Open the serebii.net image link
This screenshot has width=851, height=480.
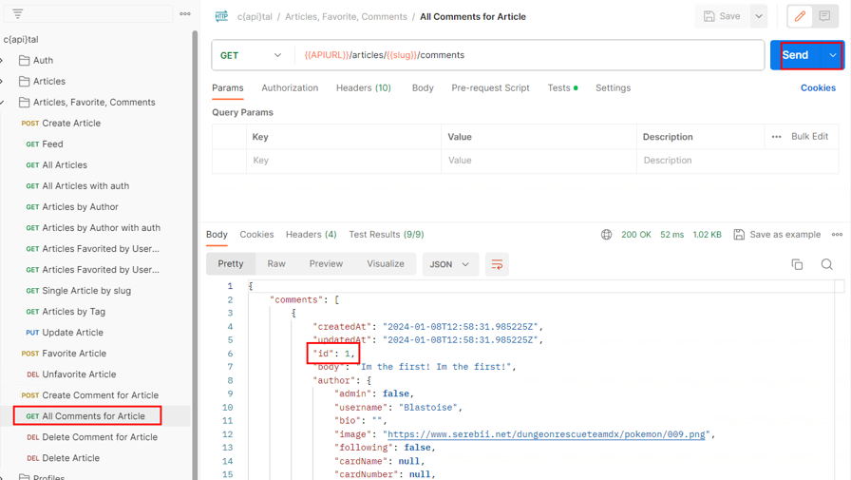546,434
